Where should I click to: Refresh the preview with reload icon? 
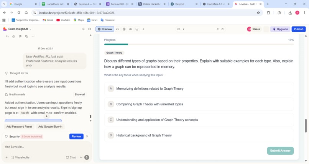point(222,29)
